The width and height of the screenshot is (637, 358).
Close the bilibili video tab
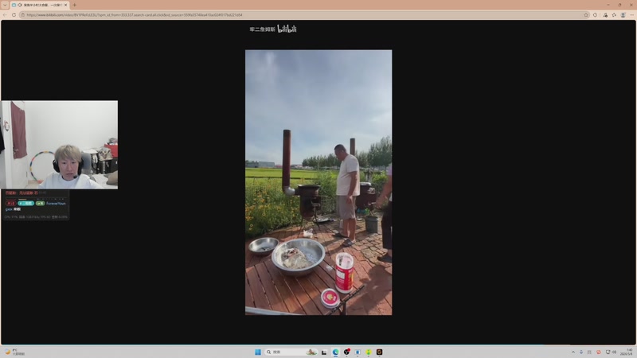tap(66, 5)
